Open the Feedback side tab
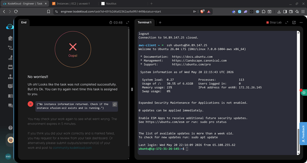 point(303,134)
